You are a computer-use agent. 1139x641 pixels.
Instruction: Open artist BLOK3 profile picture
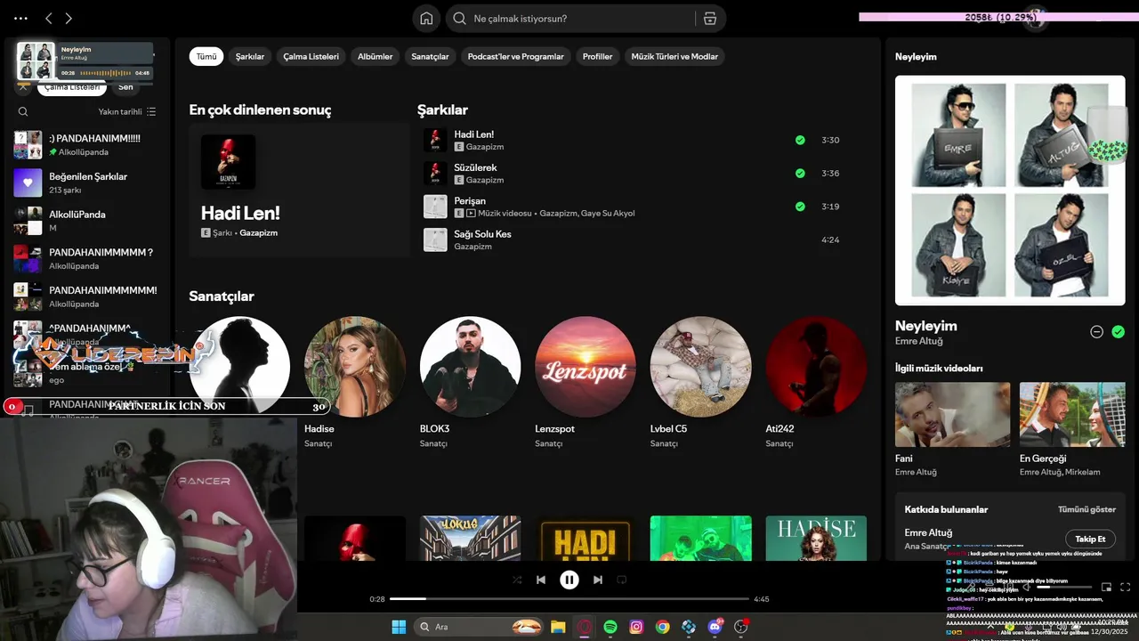pos(470,367)
